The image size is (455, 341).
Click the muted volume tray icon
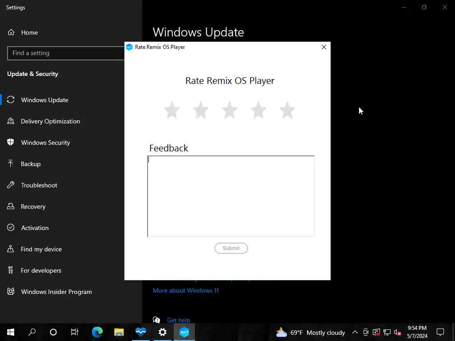(x=398, y=332)
